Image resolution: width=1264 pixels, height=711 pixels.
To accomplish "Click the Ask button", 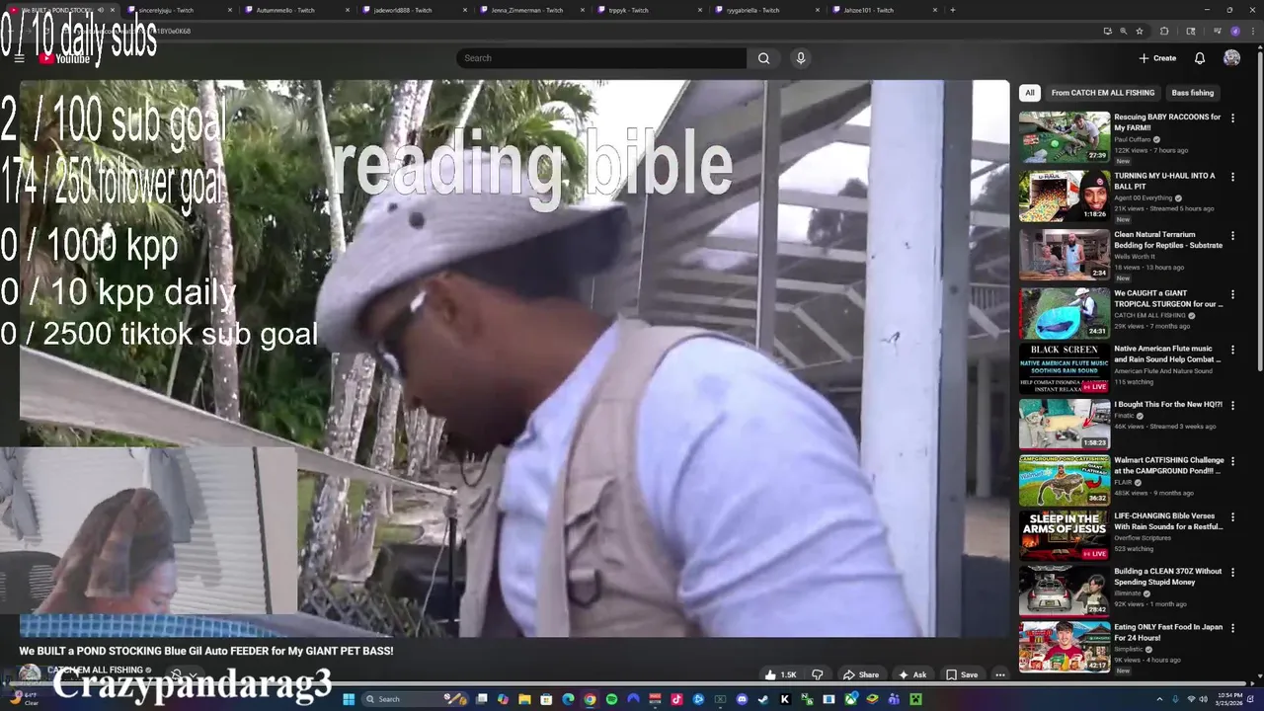I will pos(911,675).
